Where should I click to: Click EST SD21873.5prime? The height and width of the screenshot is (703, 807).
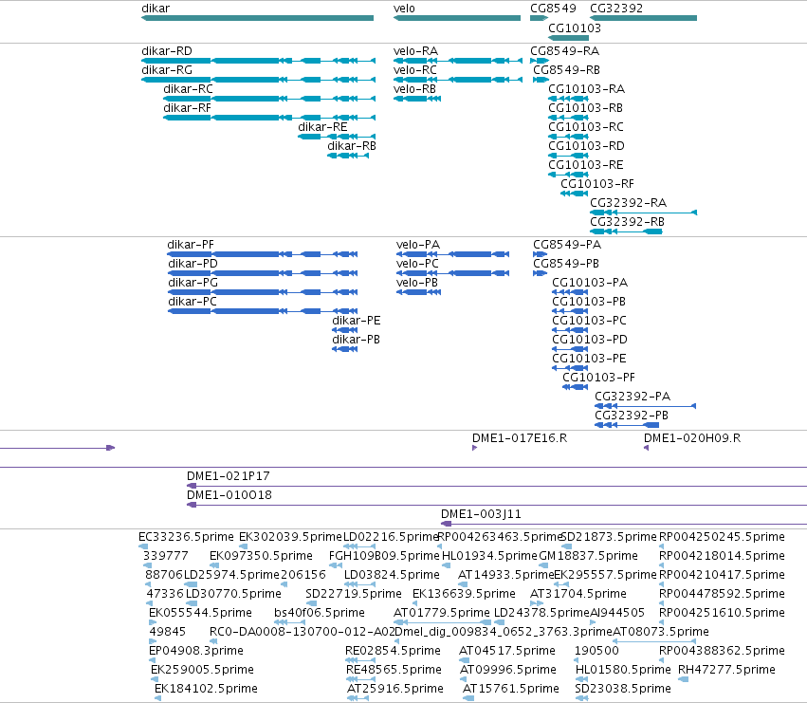click(x=566, y=546)
